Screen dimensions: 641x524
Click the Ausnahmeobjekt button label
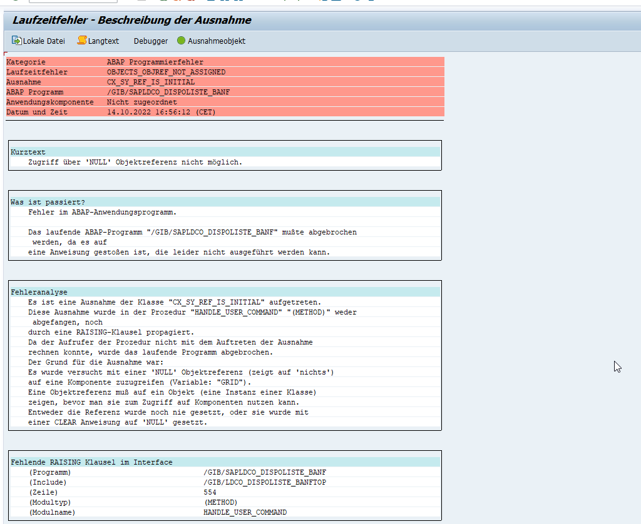coord(217,41)
